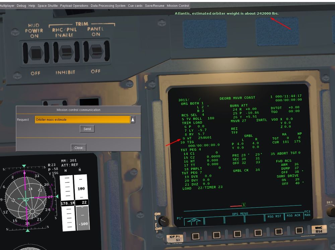The image size is (335, 250).
Task: Click the 'DVTOT +0.00' readout
Action: (x=285, y=108)
